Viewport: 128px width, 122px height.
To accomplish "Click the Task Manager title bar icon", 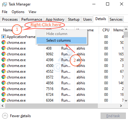I will tap(5, 4).
